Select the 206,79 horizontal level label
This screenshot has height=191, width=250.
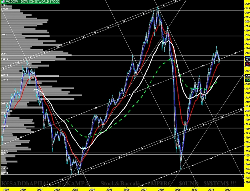[4, 103]
